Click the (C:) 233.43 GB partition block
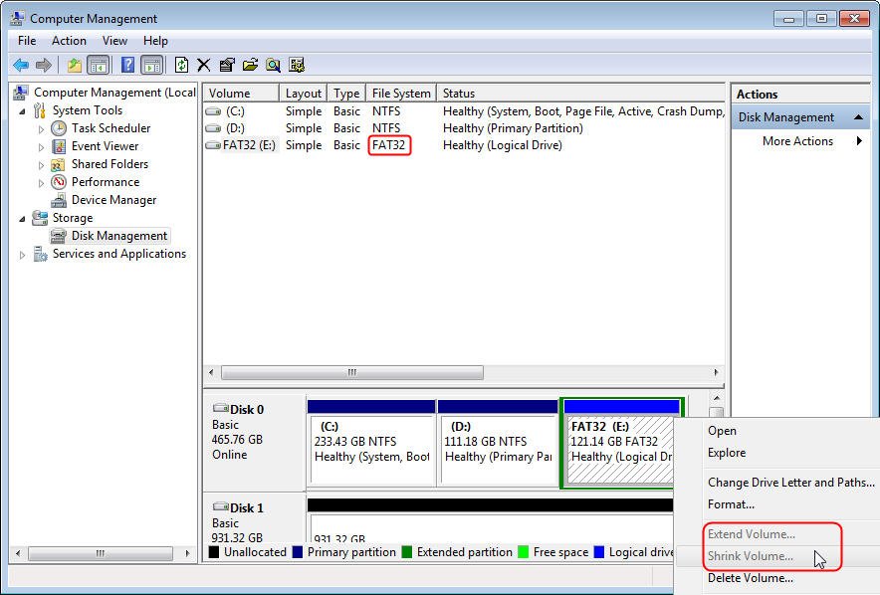Viewport: 880px width, 595px height. pyautogui.click(x=371, y=443)
